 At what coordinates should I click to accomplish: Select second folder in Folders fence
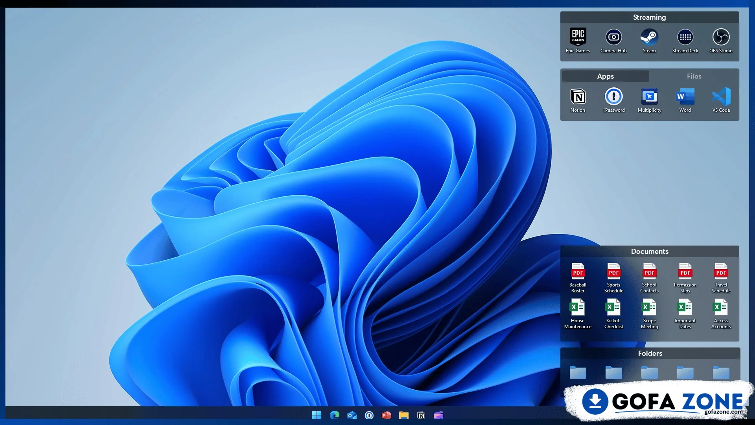[x=613, y=372]
